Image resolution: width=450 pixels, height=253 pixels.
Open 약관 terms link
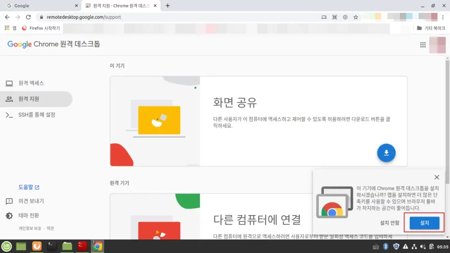[50, 228]
